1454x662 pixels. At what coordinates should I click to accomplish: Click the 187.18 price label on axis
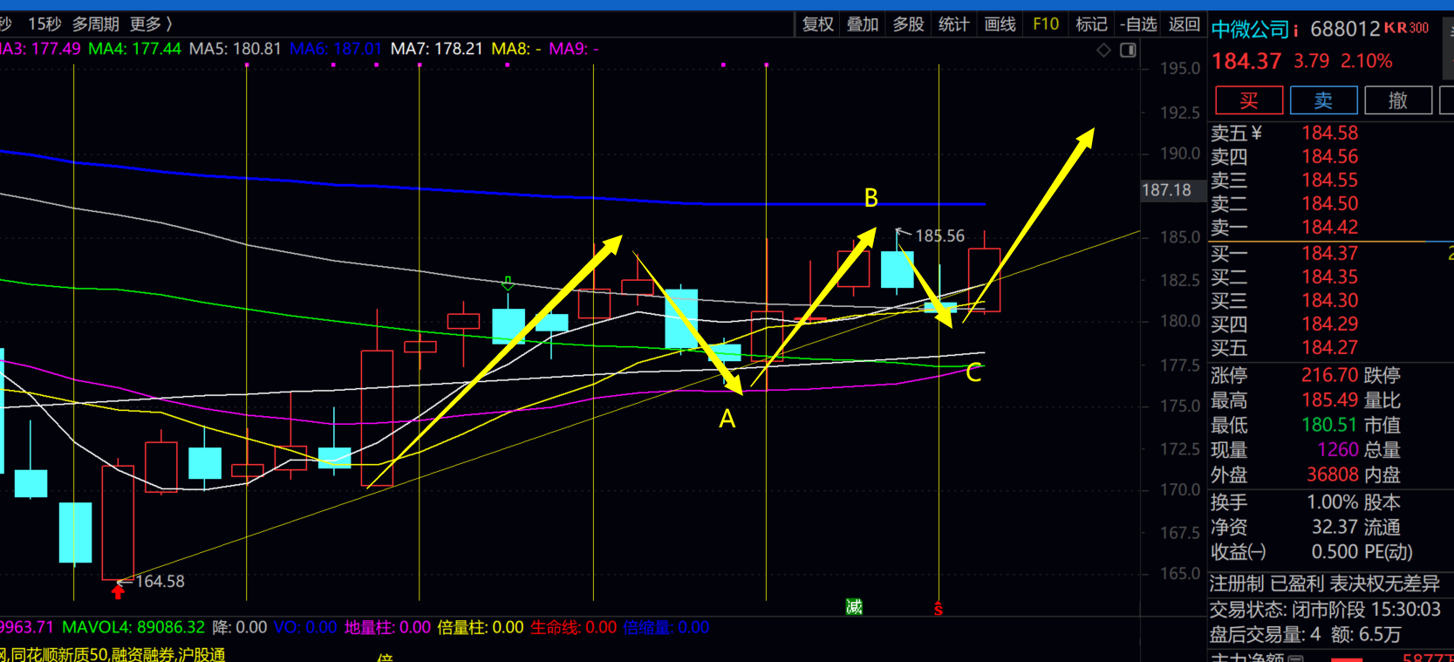coord(1166,190)
